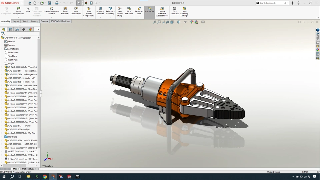Open Reference Geometry tool
This screenshot has width=320, height=180.
(x=110, y=11)
